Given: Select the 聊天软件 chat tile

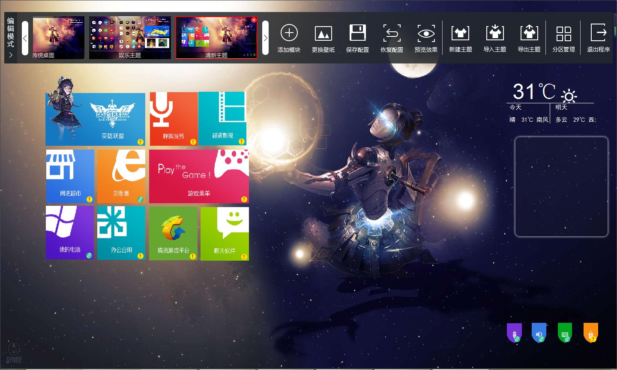Looking at the screenshot, I should [225, 234].
